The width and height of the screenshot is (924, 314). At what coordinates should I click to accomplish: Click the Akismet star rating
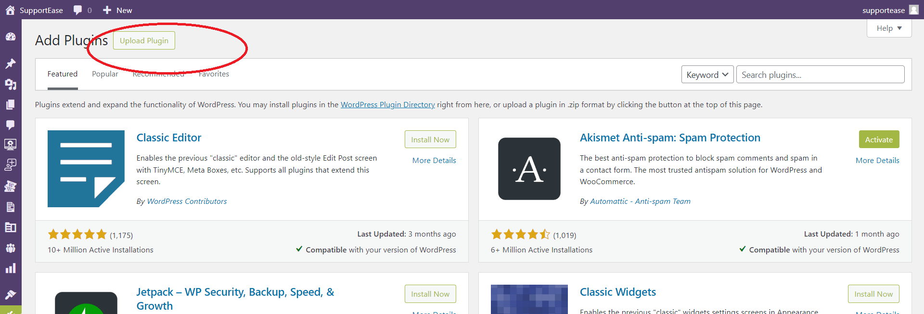click(520, 235)
